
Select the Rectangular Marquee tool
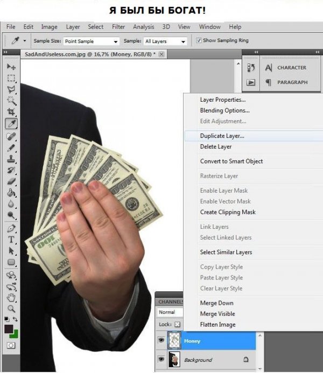(11, 78)
